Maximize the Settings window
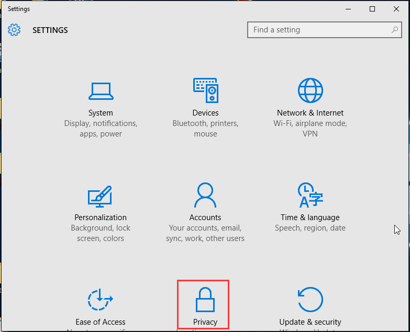Image resolution: width=410 pixels, height=332 pixels. [x=372, y=9]
